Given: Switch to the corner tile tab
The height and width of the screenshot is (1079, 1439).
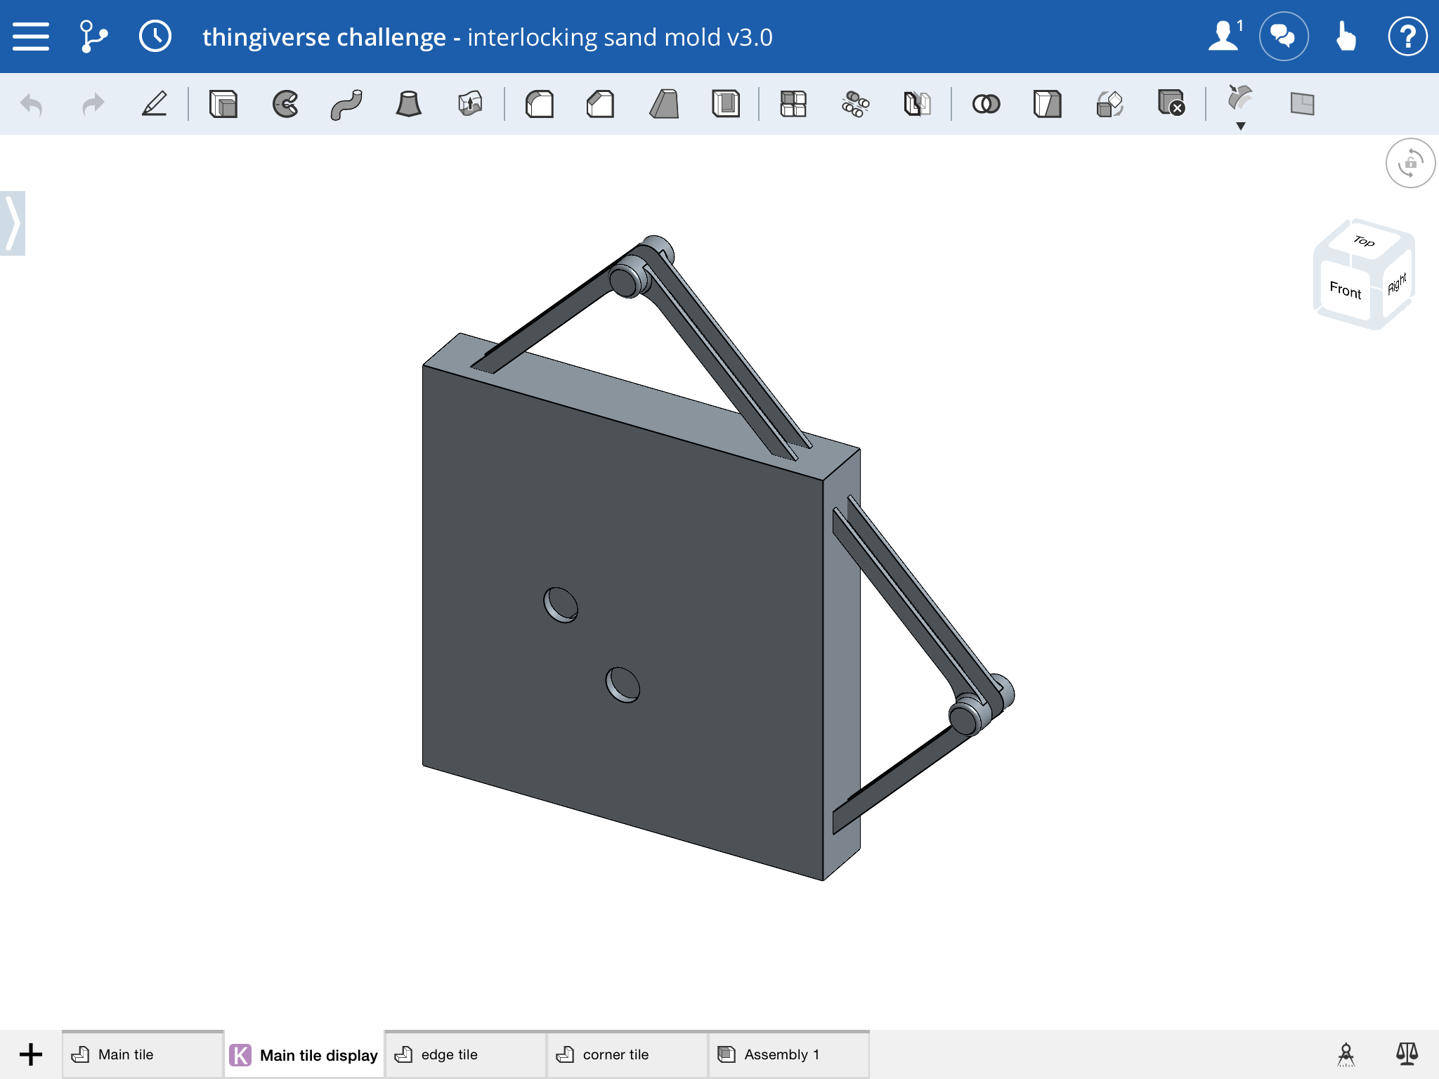Looking at the screenshot, I should (627, 1054).
